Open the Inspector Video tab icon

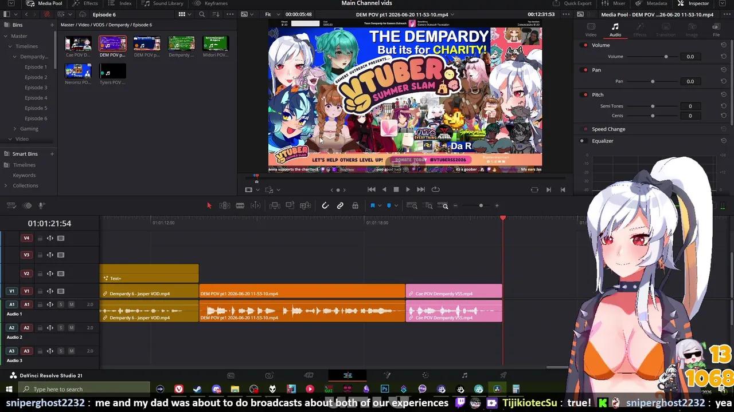click(x=591, y=30)
